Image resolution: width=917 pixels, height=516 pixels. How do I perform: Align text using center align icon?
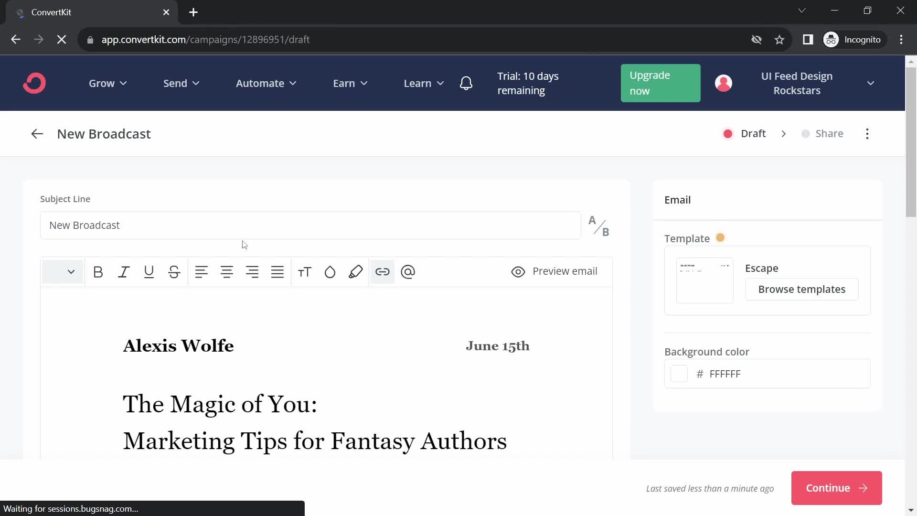click(x=227, y=271)
